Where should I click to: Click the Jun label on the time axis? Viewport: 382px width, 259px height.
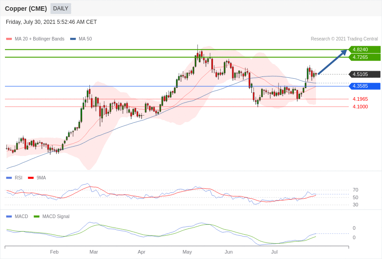[228, 252]
